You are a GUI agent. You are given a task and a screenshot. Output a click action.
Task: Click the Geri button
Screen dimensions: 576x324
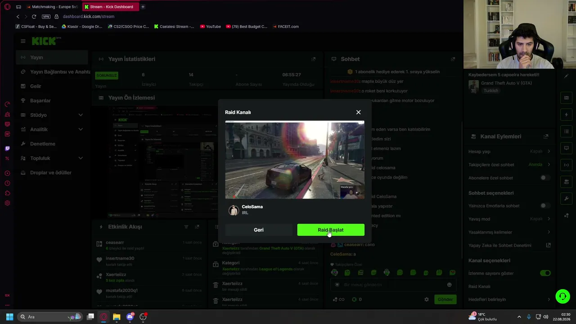click(x=259, y=230)
